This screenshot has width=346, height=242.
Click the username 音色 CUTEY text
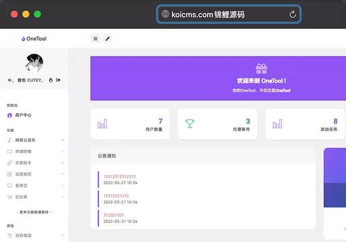tap(30, 80)
